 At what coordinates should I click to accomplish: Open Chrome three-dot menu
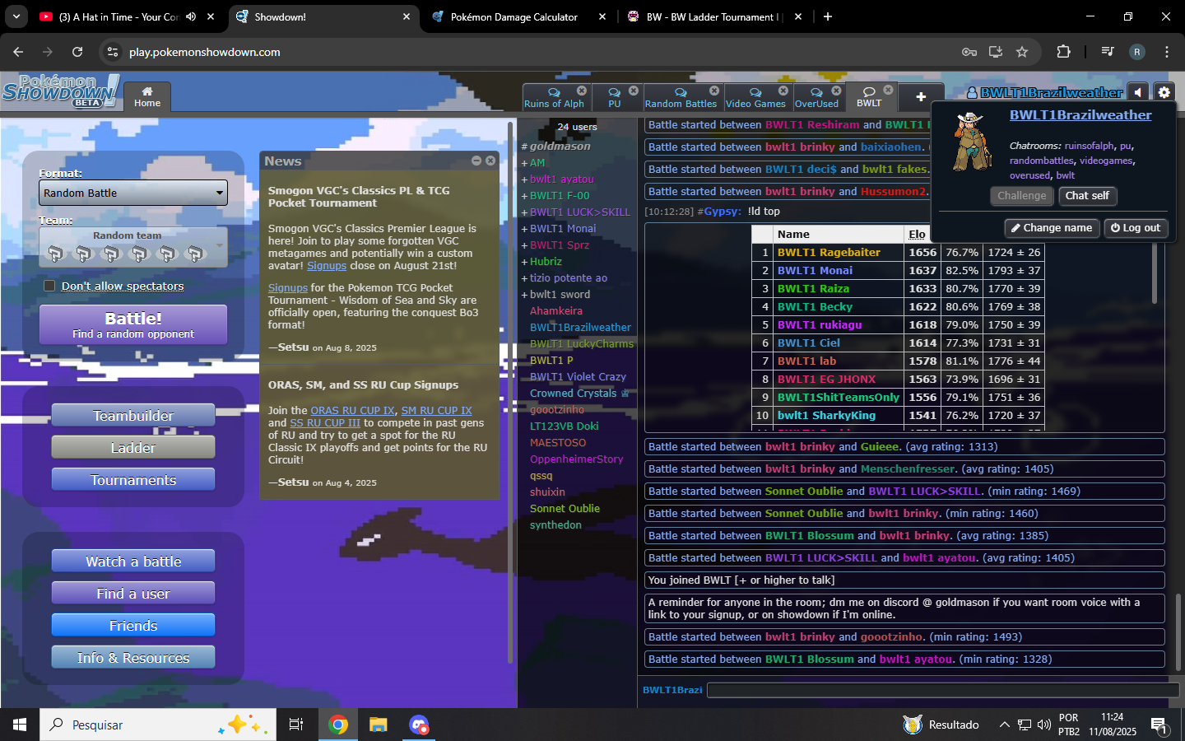tap(1167, 52)
